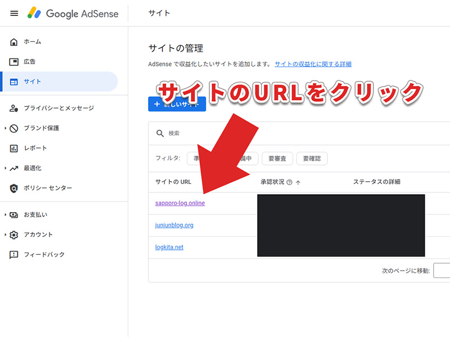Click the 最適化 trend icon
Image resolution: width=450 pixels, height=337 pixels.
tap(13, 168)
